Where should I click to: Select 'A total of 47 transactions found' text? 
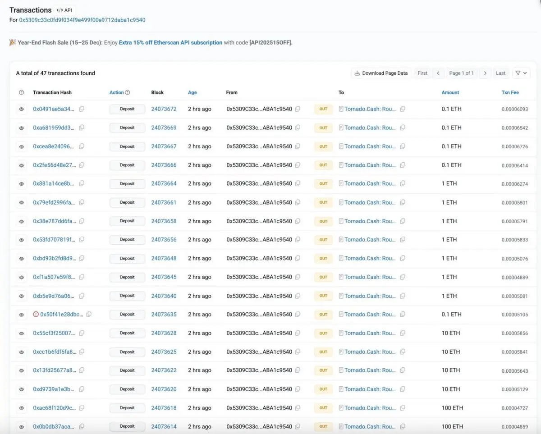(x=55, y=73)
